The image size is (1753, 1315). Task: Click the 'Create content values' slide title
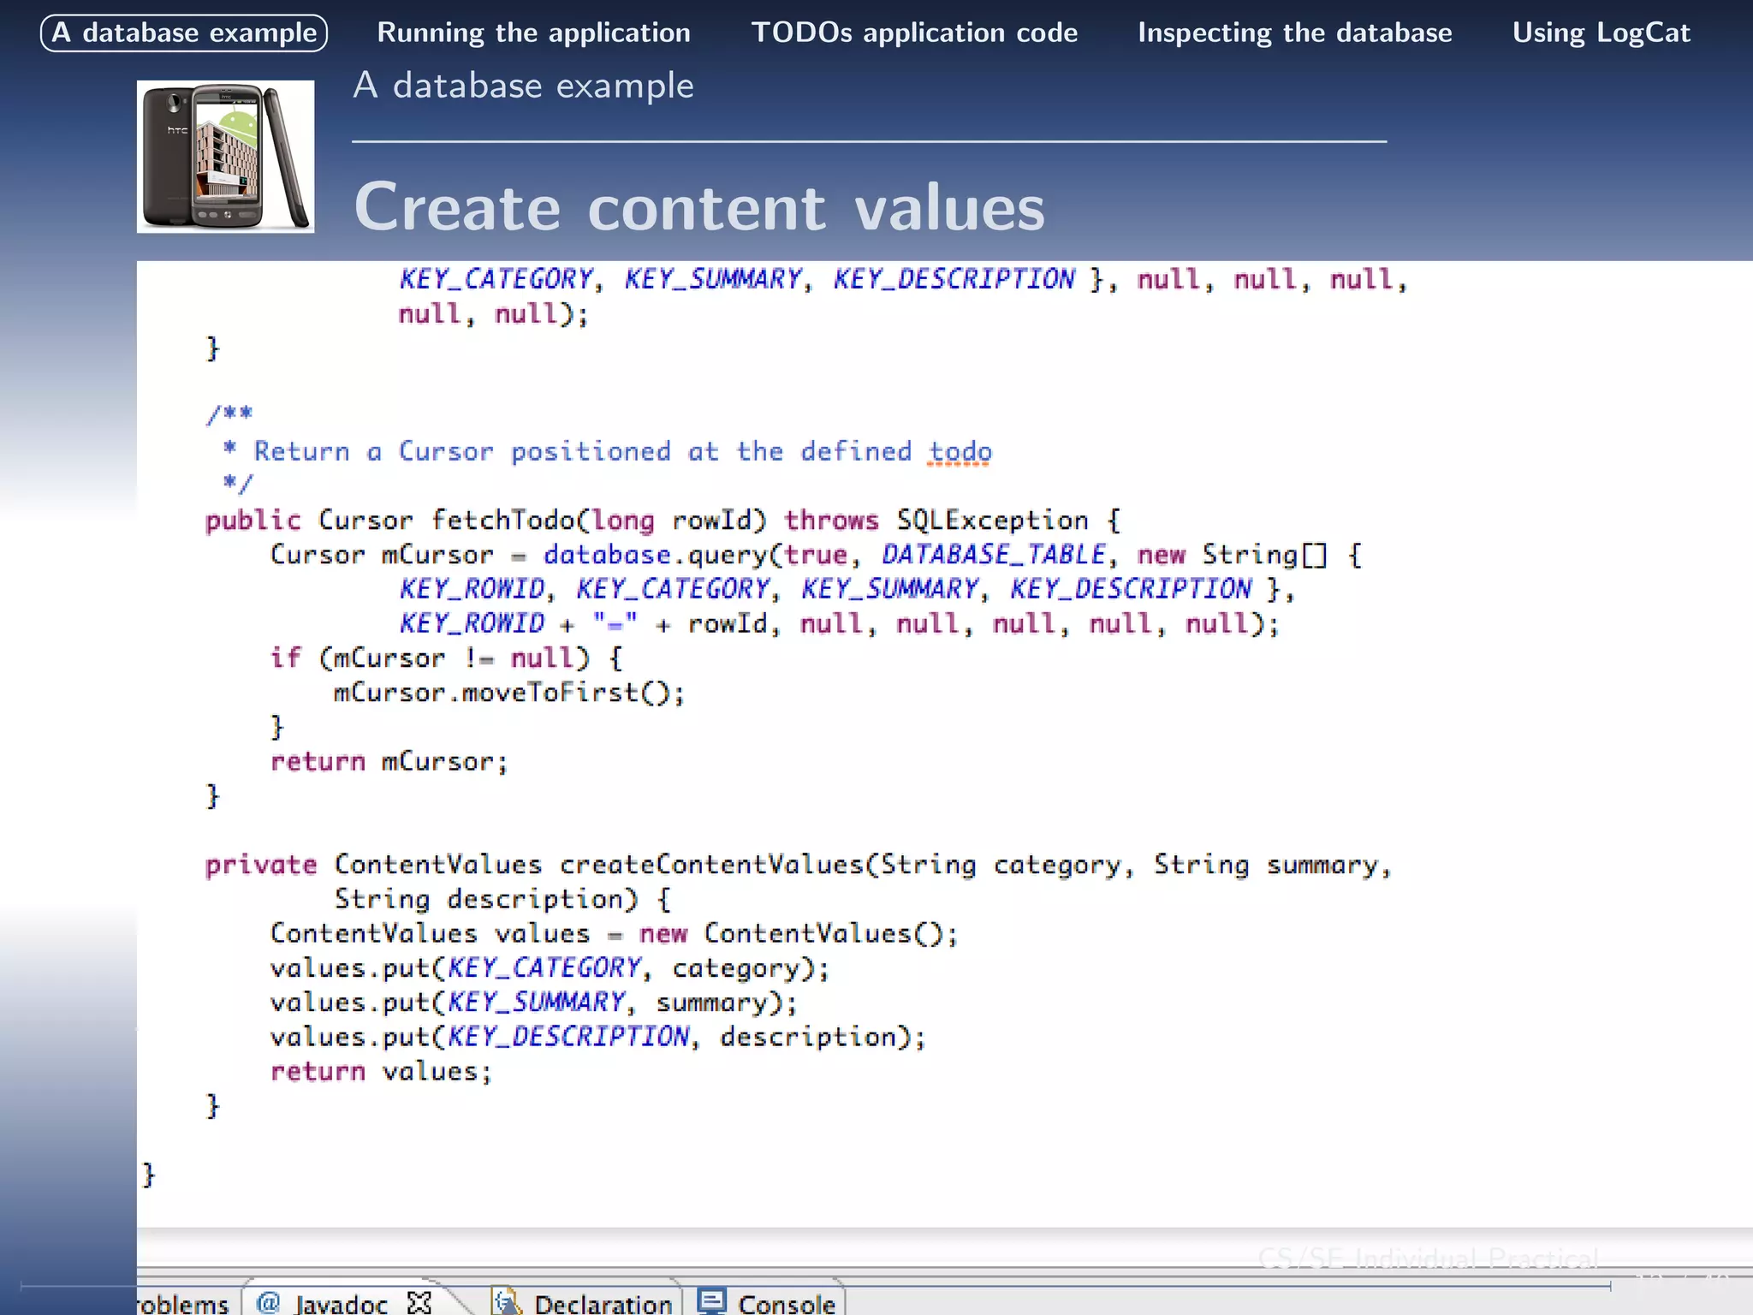coord(699,207)
